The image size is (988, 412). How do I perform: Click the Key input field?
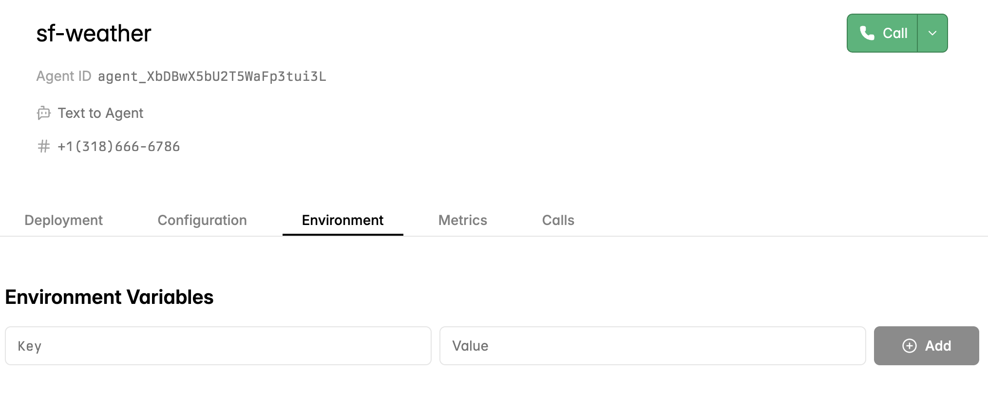pos(217,346)
